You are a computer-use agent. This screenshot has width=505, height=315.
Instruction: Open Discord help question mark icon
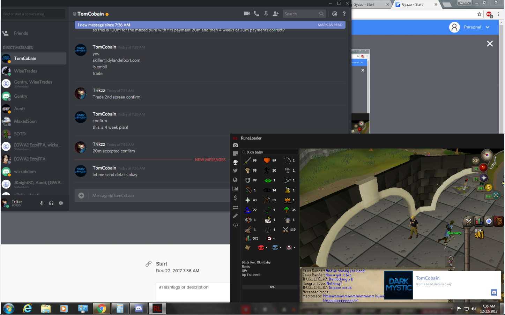[344, 14]
